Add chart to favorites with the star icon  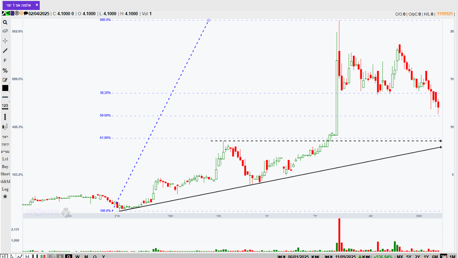coord(5,196)
